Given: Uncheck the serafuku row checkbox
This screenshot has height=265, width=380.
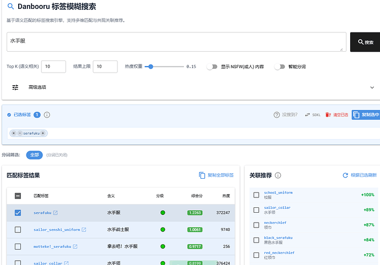Looking at the screenshot, I should 18,213.
